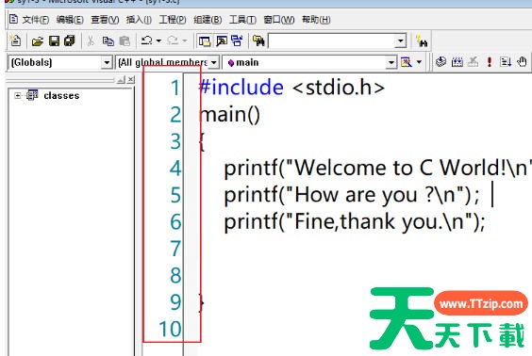Image resolution: width=532 pixels, height=356 pixels.
Task: Click the Save All icon
Action: pos(70,41)
